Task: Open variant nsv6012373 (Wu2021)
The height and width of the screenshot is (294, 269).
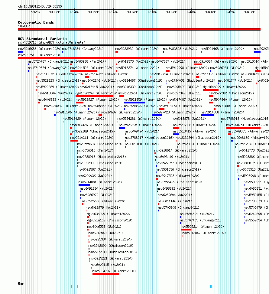Action: coord(133,61)
